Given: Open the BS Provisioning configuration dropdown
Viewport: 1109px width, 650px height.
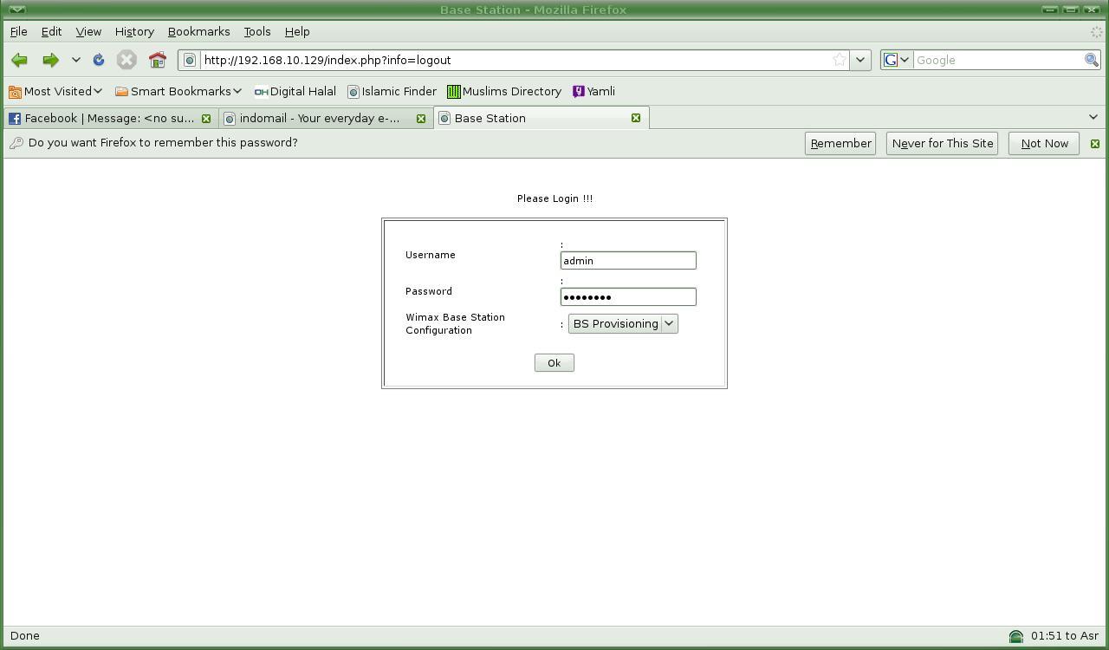Looking at the screenshot, I should pos(623,323).
